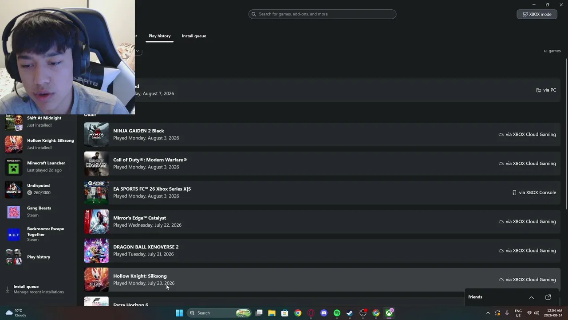568x320 pixels.
Task: Click "Played Monday, July 20, 2026" text
Action: [x=144, y=283]
